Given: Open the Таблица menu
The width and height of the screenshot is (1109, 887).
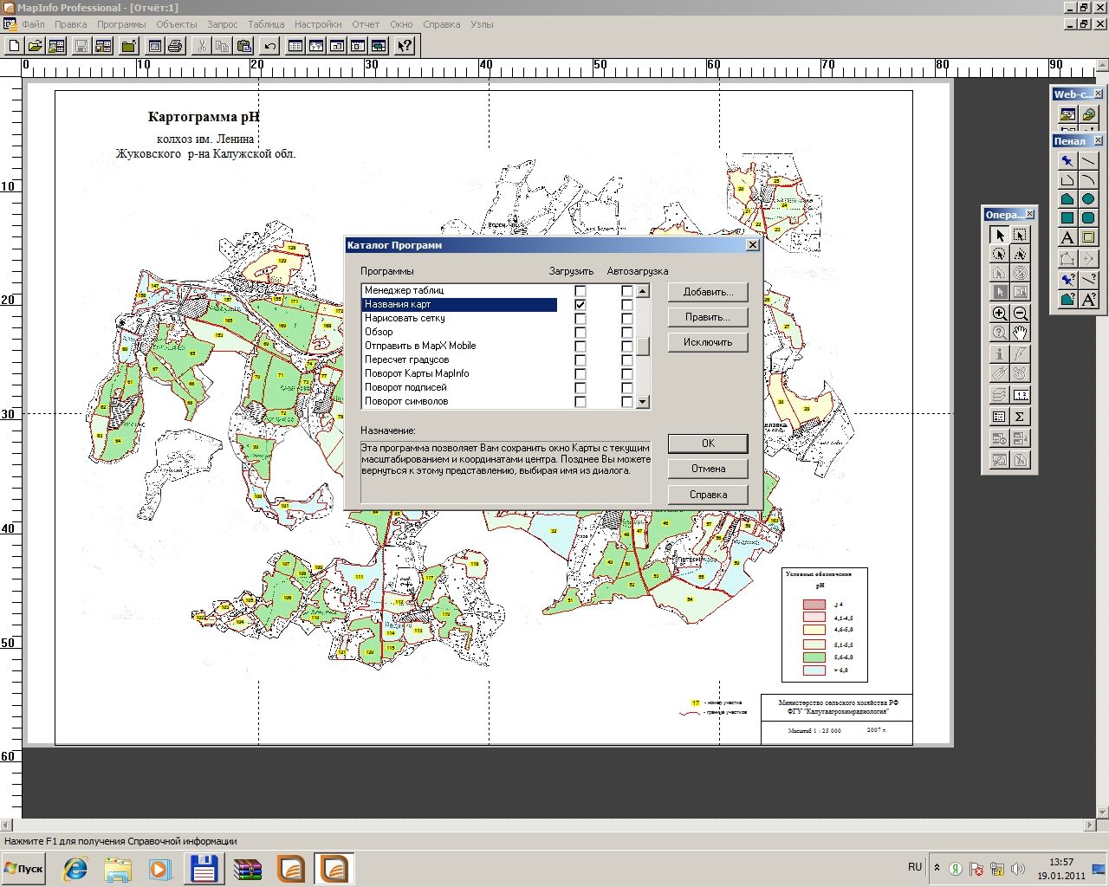Looking at the screenshot, I should 266,24.
